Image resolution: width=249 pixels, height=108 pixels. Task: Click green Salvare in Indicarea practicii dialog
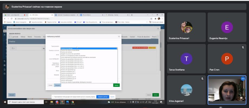[116, 85]
